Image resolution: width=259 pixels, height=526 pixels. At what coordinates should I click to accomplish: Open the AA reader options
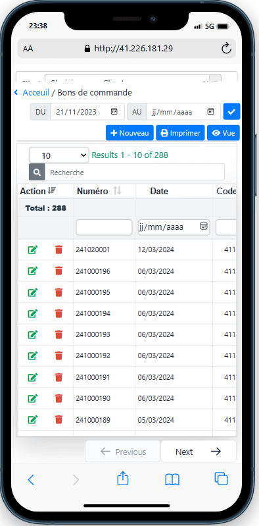pyautogui.click(x=28, y=49)
